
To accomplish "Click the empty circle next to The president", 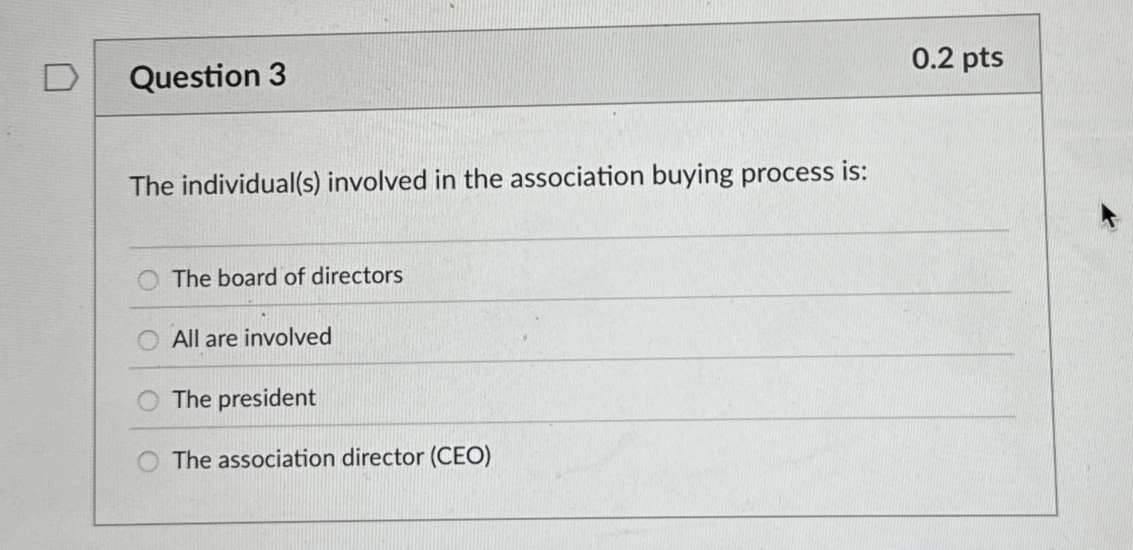I will pyautogui.click(x=148, y=399).
